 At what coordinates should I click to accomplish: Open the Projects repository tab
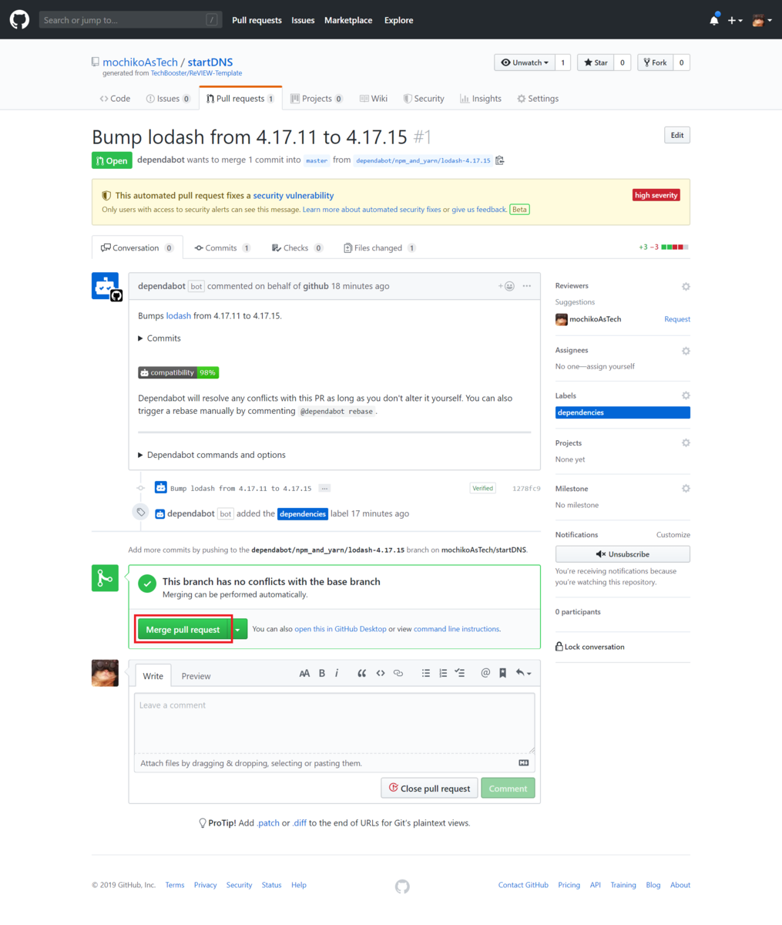click(x=317, y=99)
